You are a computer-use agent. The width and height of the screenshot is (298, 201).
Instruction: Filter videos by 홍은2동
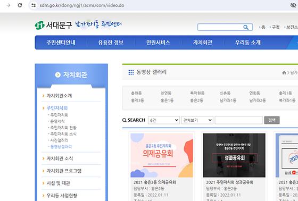197,100
